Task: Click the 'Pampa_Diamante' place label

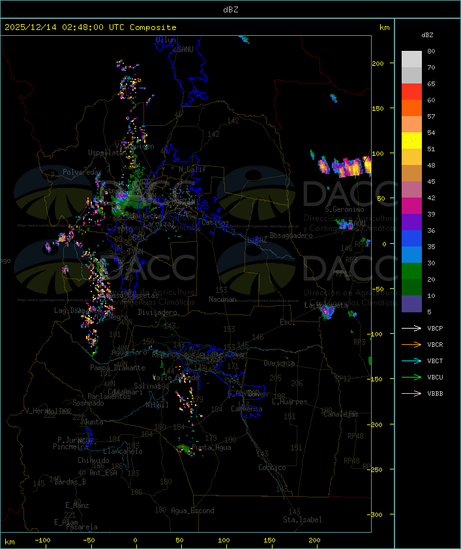Action: pyautogui.click(x=117, y=368)
